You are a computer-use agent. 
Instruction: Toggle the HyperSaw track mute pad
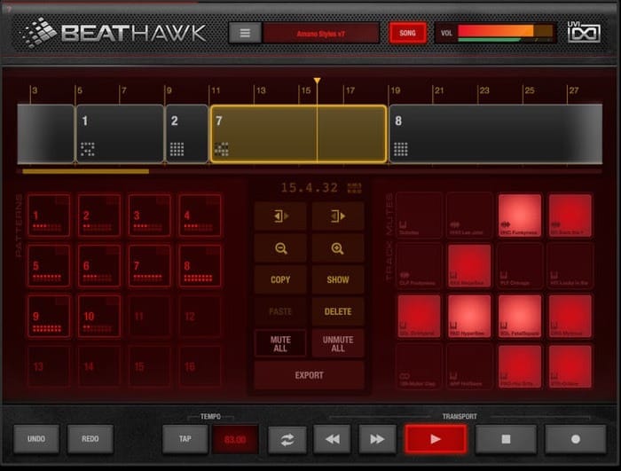coord(469,316)
